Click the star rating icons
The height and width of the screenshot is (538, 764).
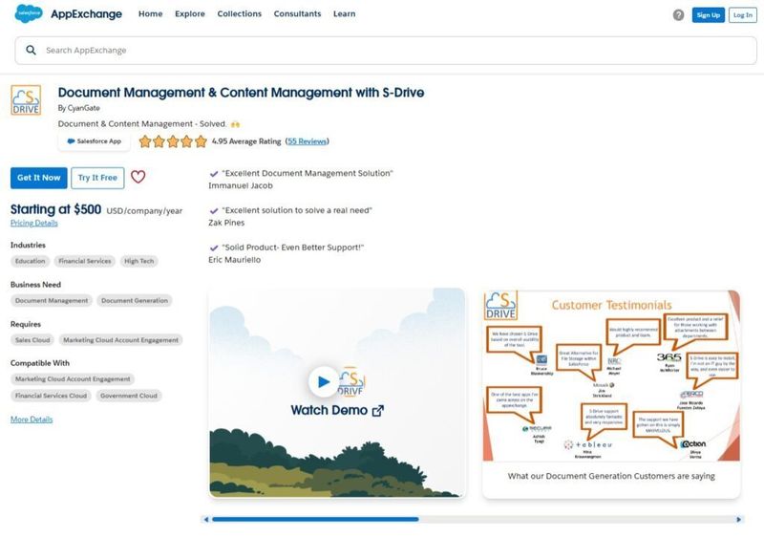173,141
